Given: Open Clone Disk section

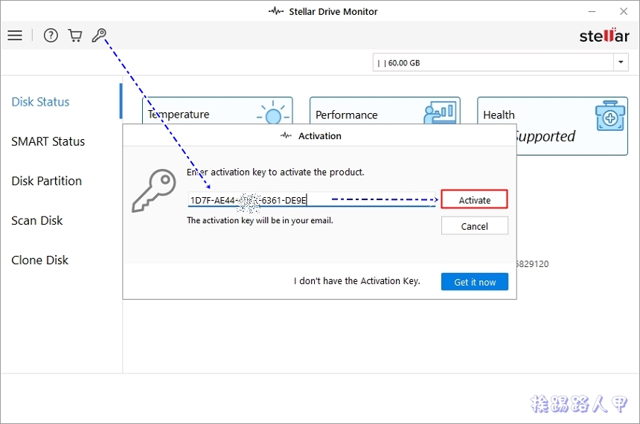Looking at the screenshot, I should coord(40,260).
